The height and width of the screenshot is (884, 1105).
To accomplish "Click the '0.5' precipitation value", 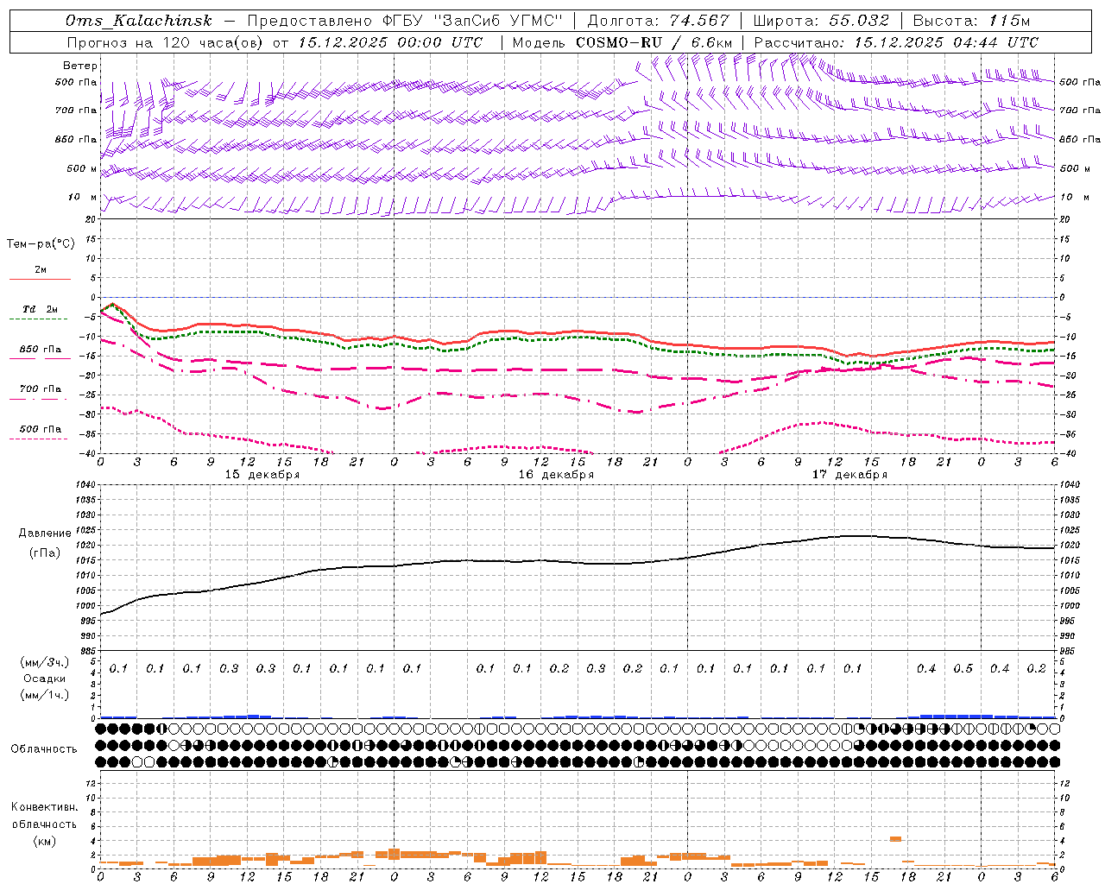I will 963,669.
